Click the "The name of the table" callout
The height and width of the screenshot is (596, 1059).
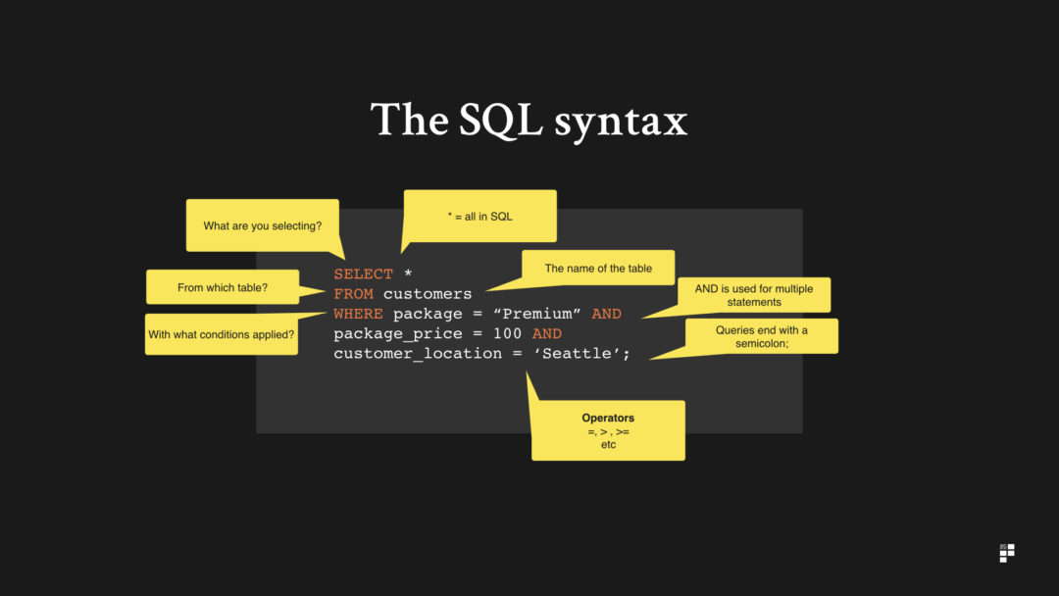point(598,267)
